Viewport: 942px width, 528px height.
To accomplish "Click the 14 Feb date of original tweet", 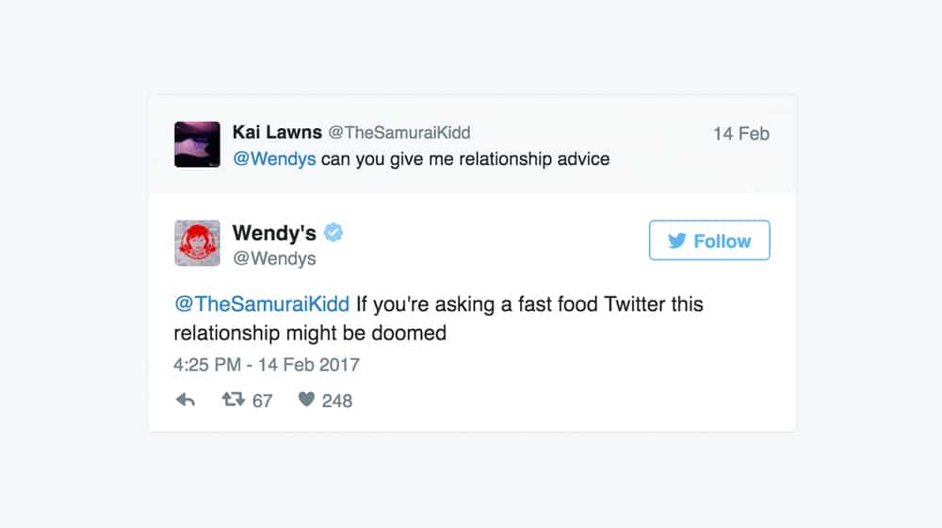I will (741, 134).
